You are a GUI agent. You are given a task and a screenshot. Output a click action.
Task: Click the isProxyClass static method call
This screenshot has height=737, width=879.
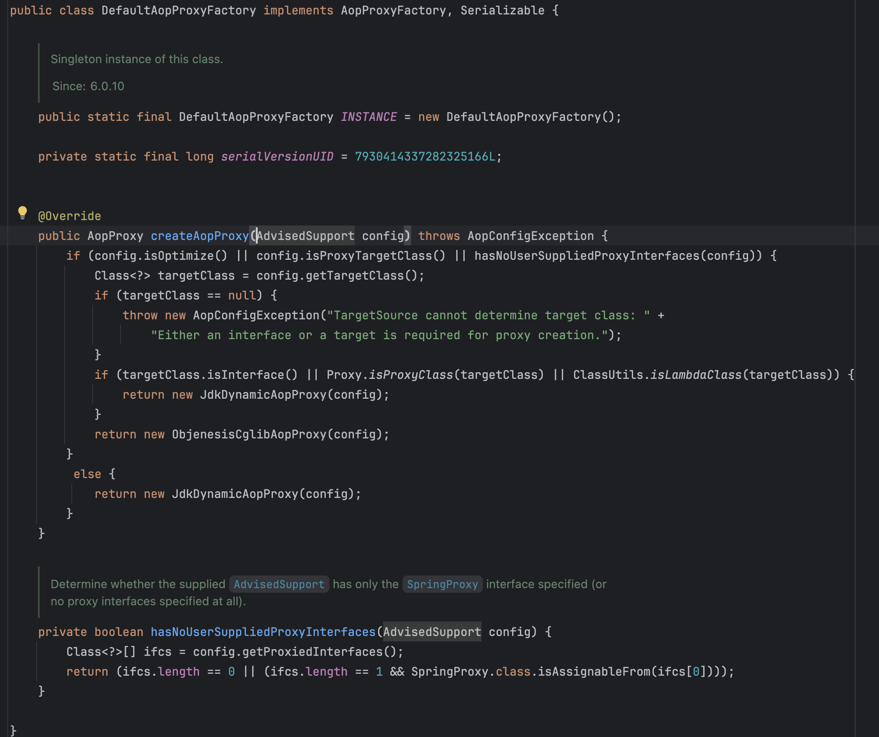(411, 375)
